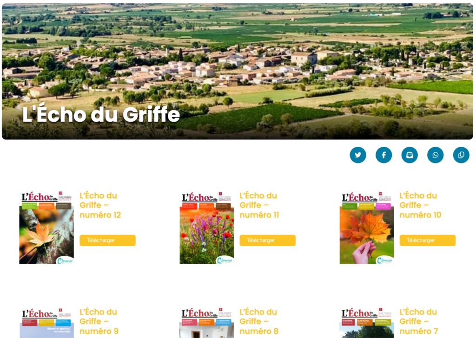476x338 pixels.
Task: Open numéro 12 cover thumbnail
Action: pyautogui.click(x=46, y=227)
